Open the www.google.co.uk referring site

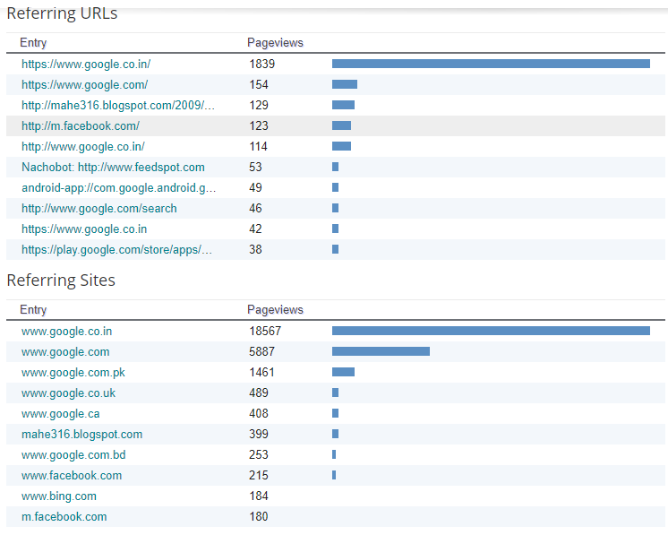point(69,393)
